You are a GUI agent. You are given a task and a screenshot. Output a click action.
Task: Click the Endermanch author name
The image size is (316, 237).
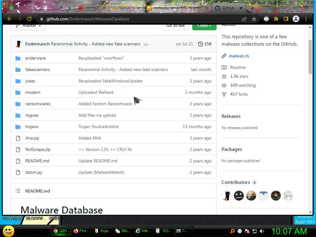pos(37,44)
